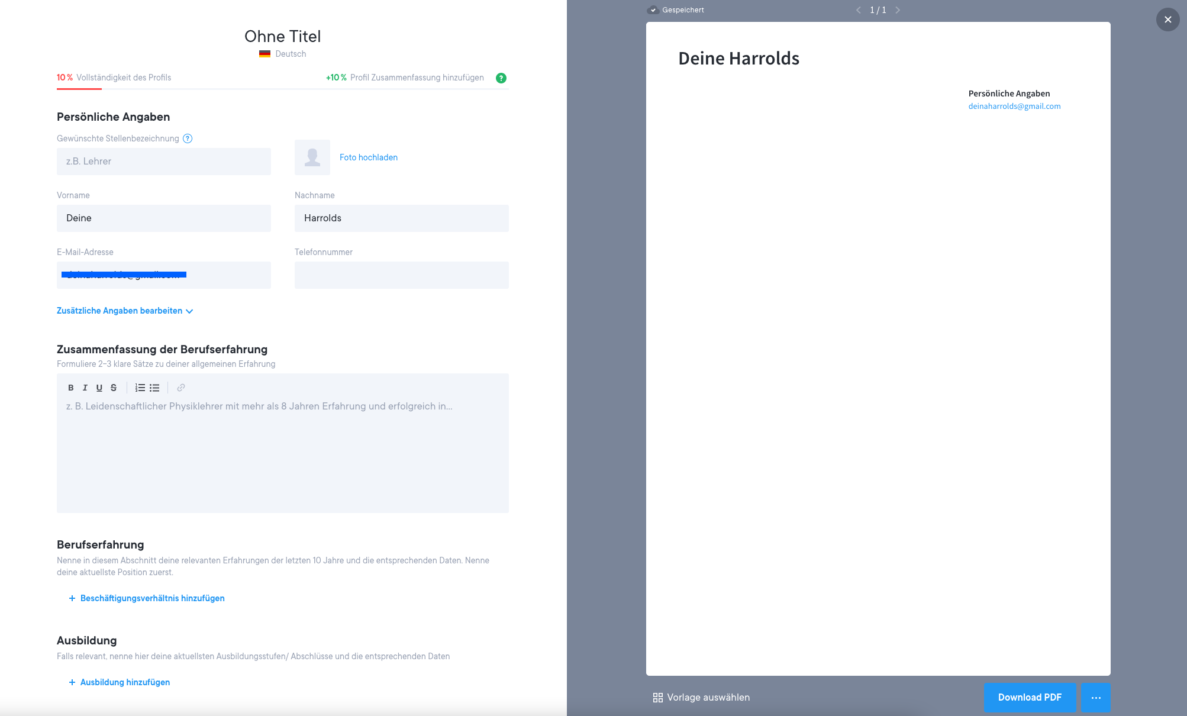Viewport: 1187px width, 716px height.
Task: Toggle bold formatting in summary editor
Action: tap(71, 388)
